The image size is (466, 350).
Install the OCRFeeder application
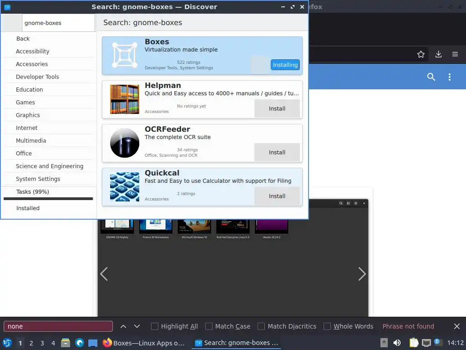click(x=277, y=152)
